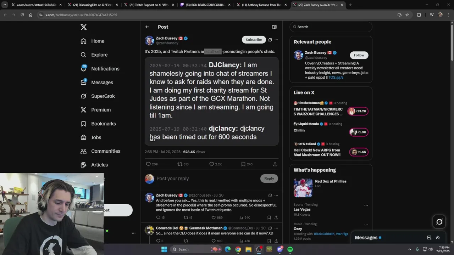Share the main post
This screenshot has height=255, width=454.
tap(275, 164)
